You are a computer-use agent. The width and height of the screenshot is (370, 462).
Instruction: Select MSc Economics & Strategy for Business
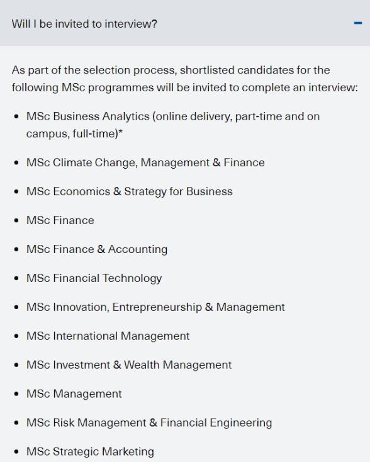pyautogui.click(x=130, y=191)
